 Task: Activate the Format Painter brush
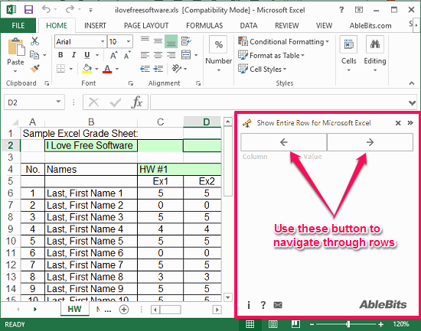pos(34,69)
